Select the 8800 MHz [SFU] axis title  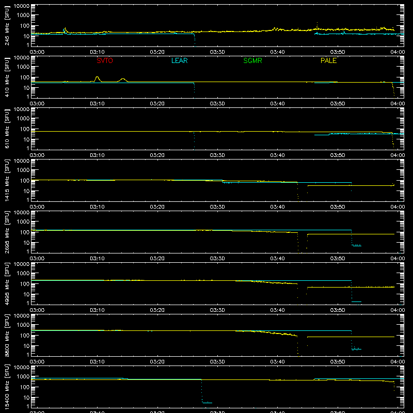[x=7, y=335]
